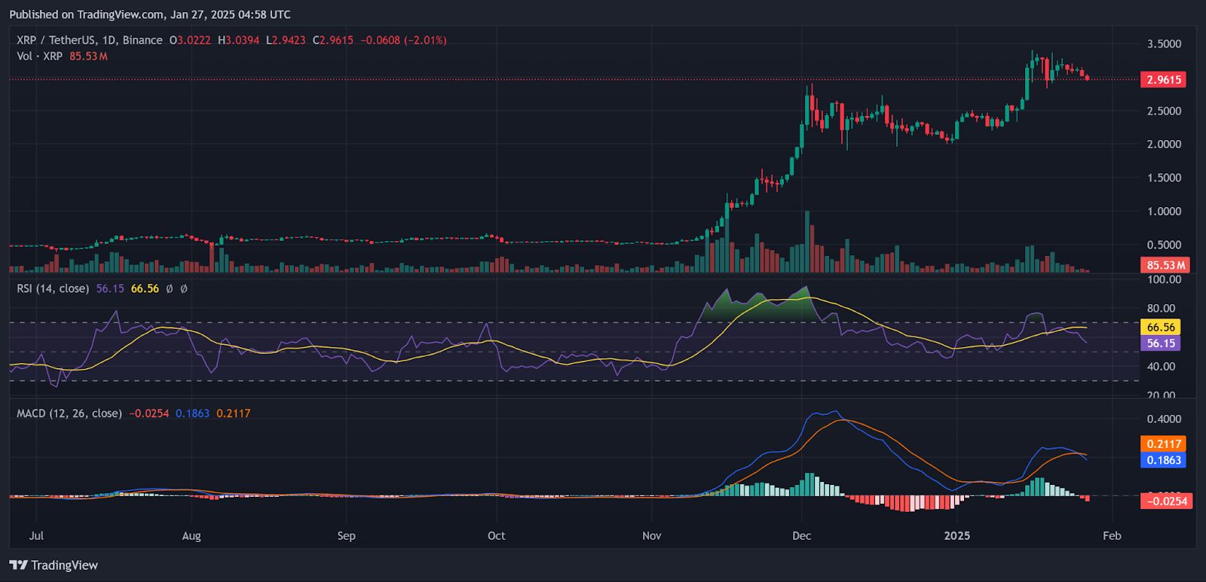Click the Sep label on time axis
The image size is (1206, 582).
[x=346, y=535]
